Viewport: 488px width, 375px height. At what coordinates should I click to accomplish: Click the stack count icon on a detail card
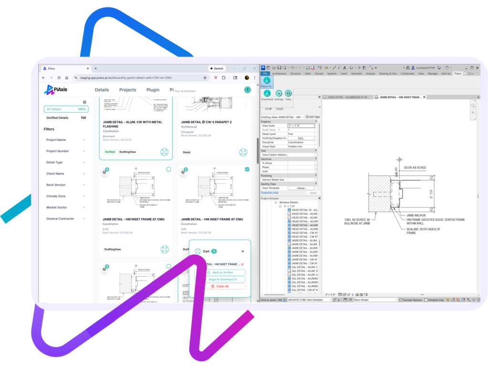104,172
